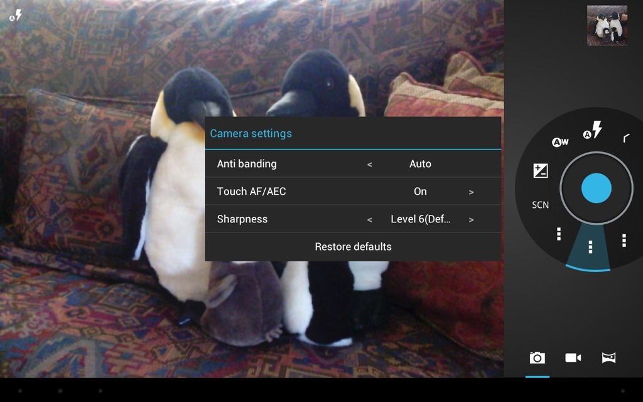Open the white balance AW setting

560,142
